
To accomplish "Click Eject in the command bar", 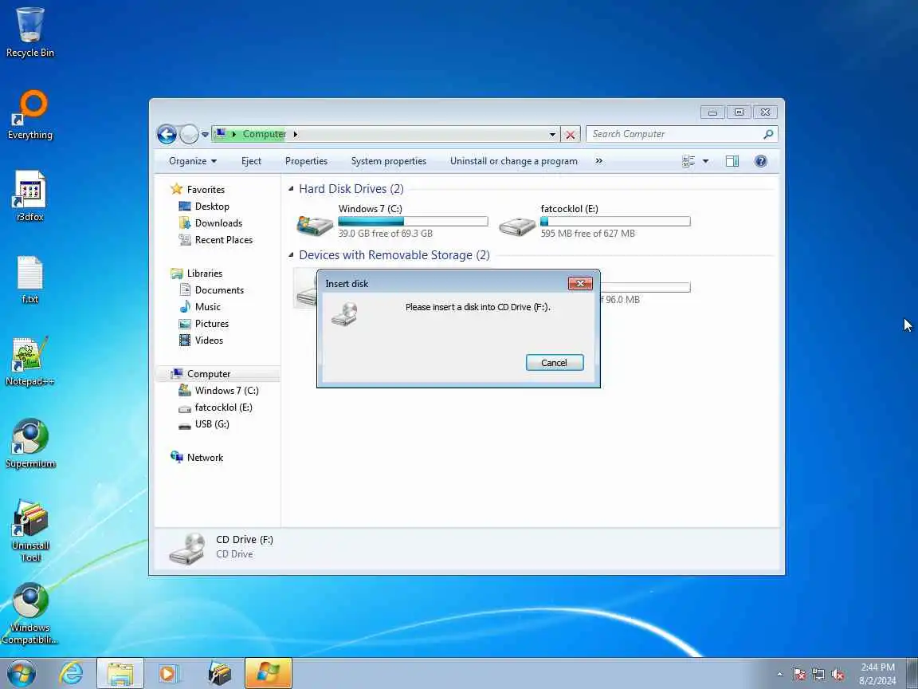I will click(x=251, y=161).
